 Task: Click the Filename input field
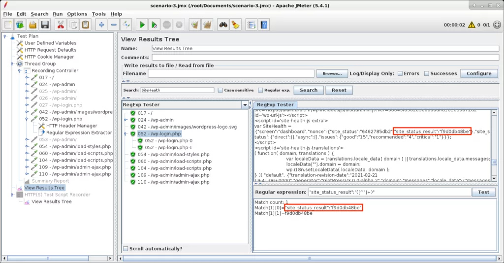(231, 73)
